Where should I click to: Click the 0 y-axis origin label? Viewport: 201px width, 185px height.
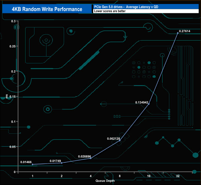click(x=15, y=172)
